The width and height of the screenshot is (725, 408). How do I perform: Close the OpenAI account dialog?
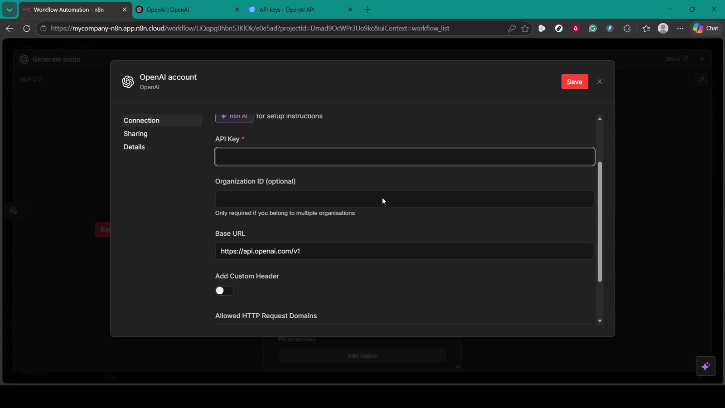(x=599, y=82)
